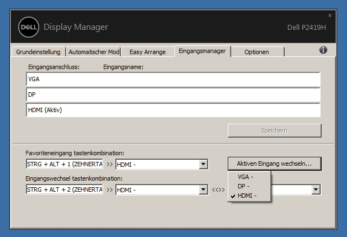This screenshot has height=237, width=347.
Task: Click the STRG + ALT + 2 shortcut field
Action: 65,189
